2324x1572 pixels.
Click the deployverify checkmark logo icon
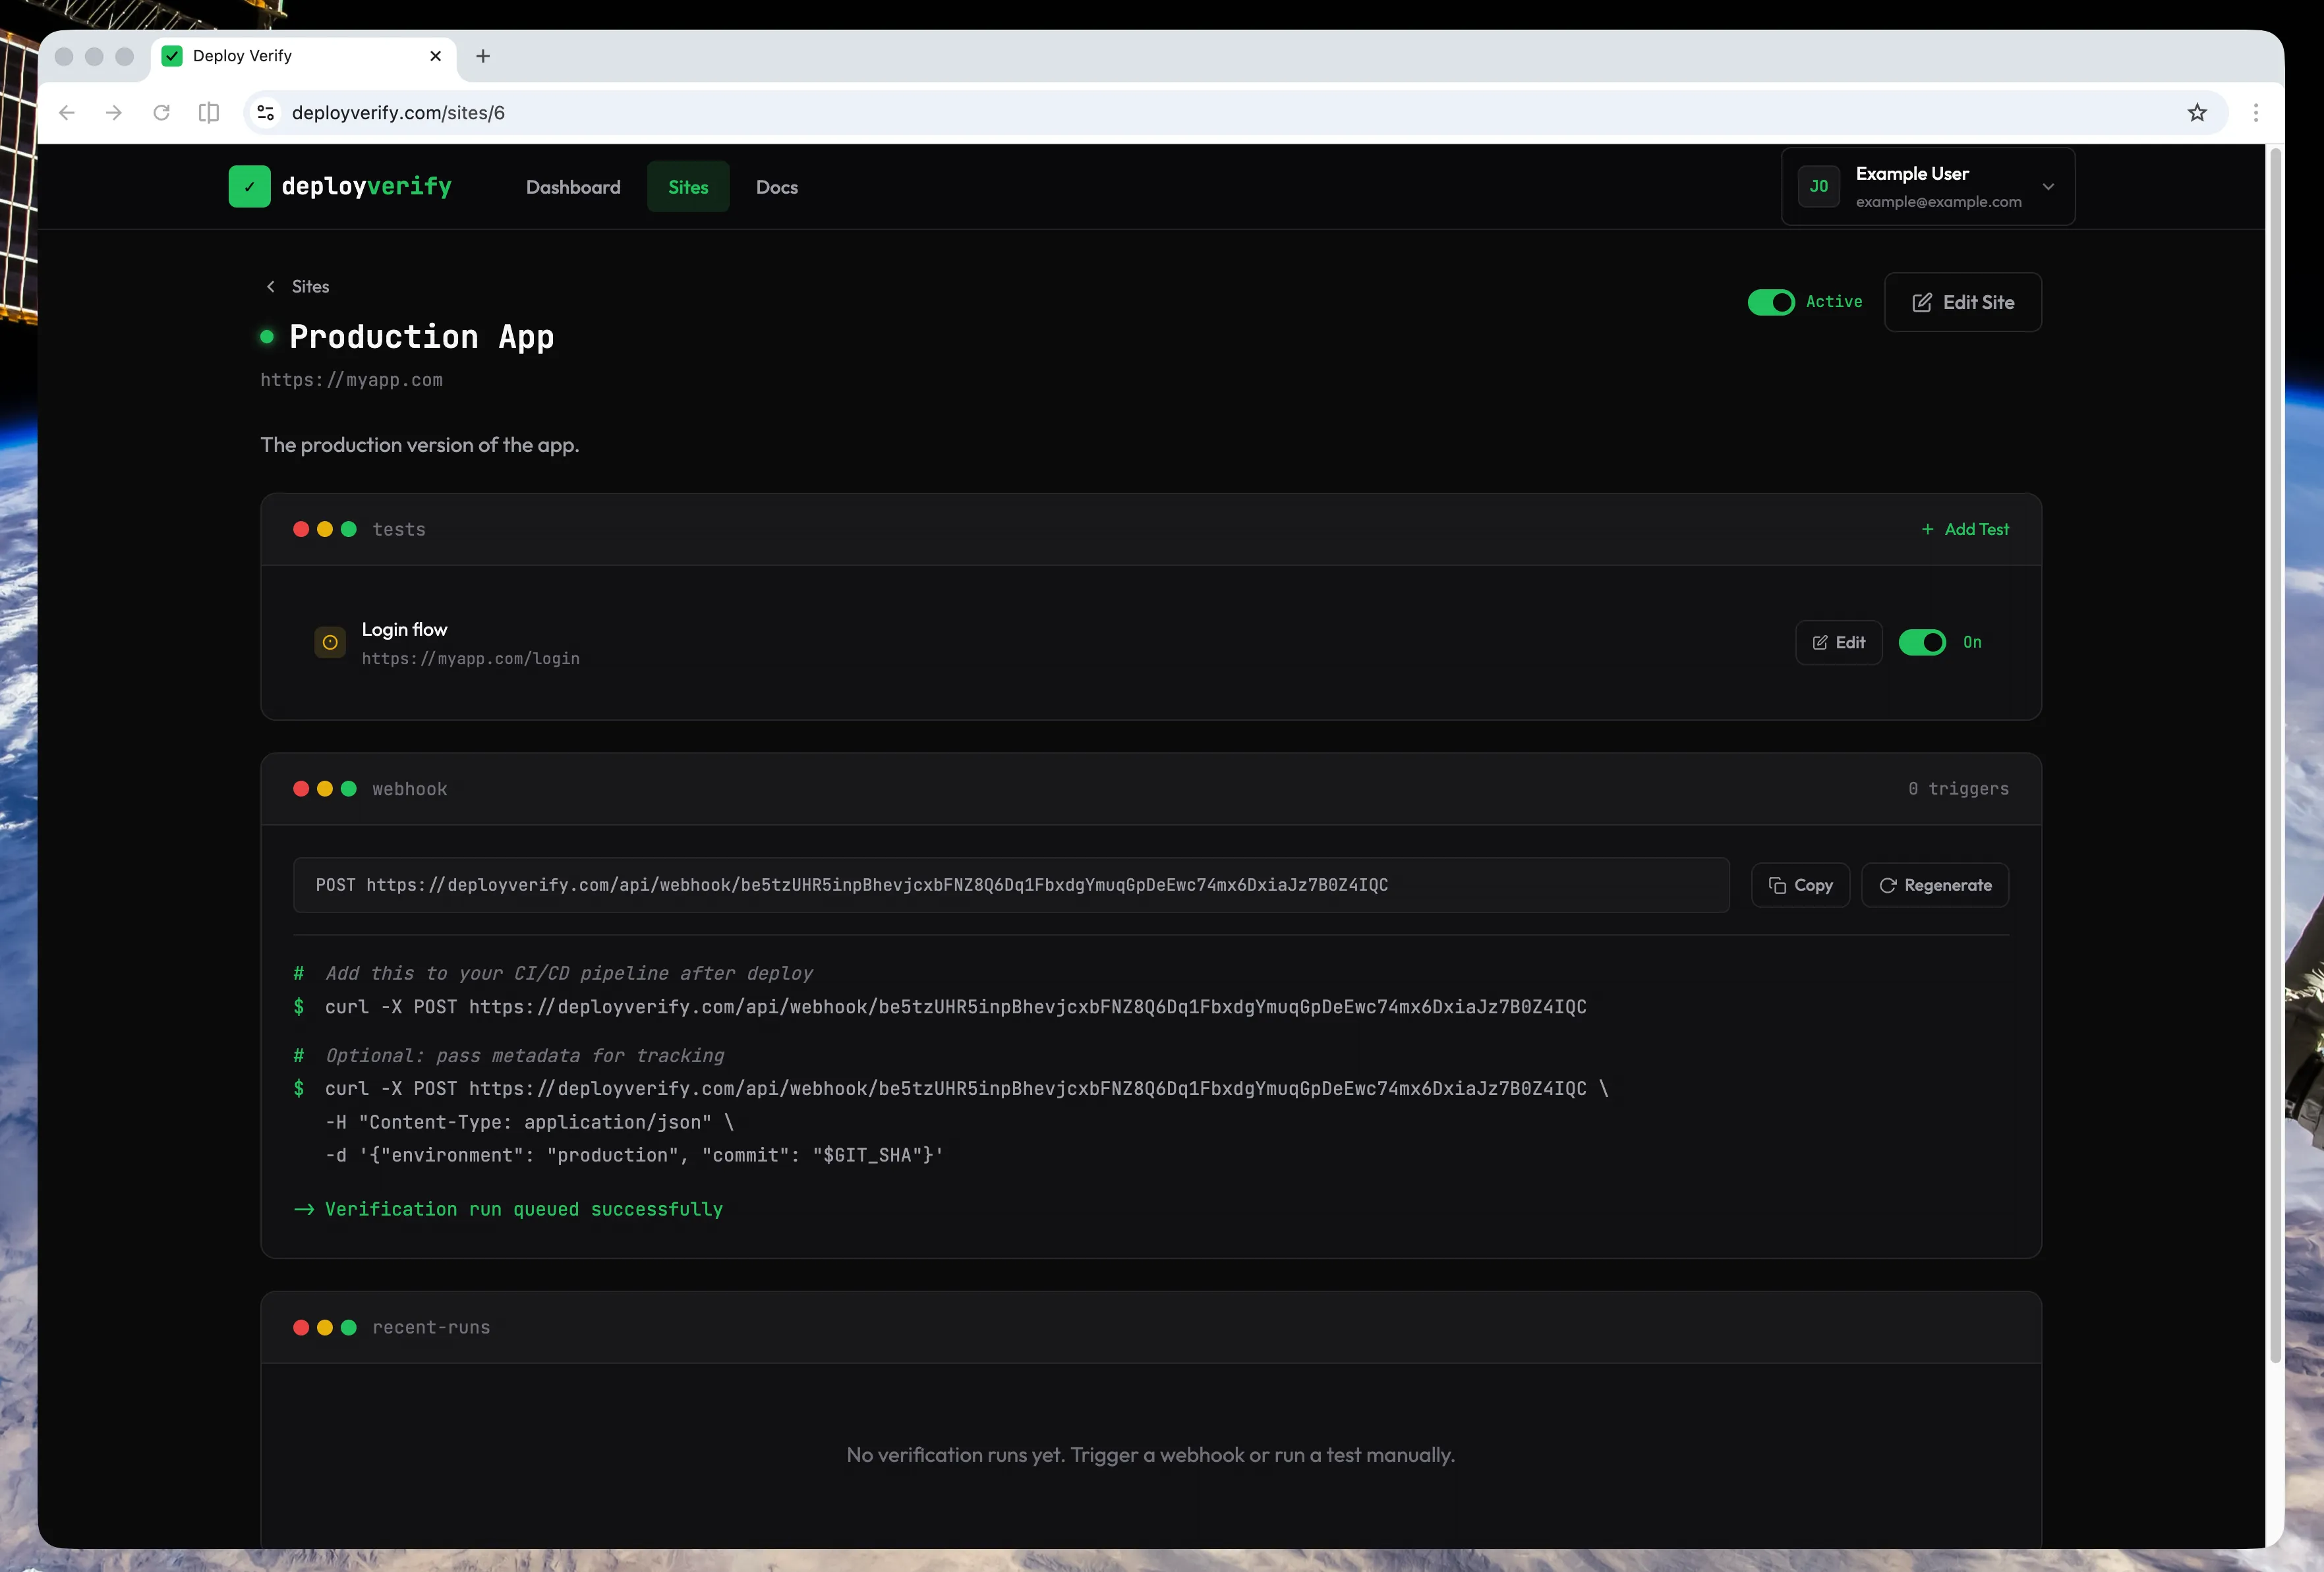pyautogui.click(x=249, y=186)
